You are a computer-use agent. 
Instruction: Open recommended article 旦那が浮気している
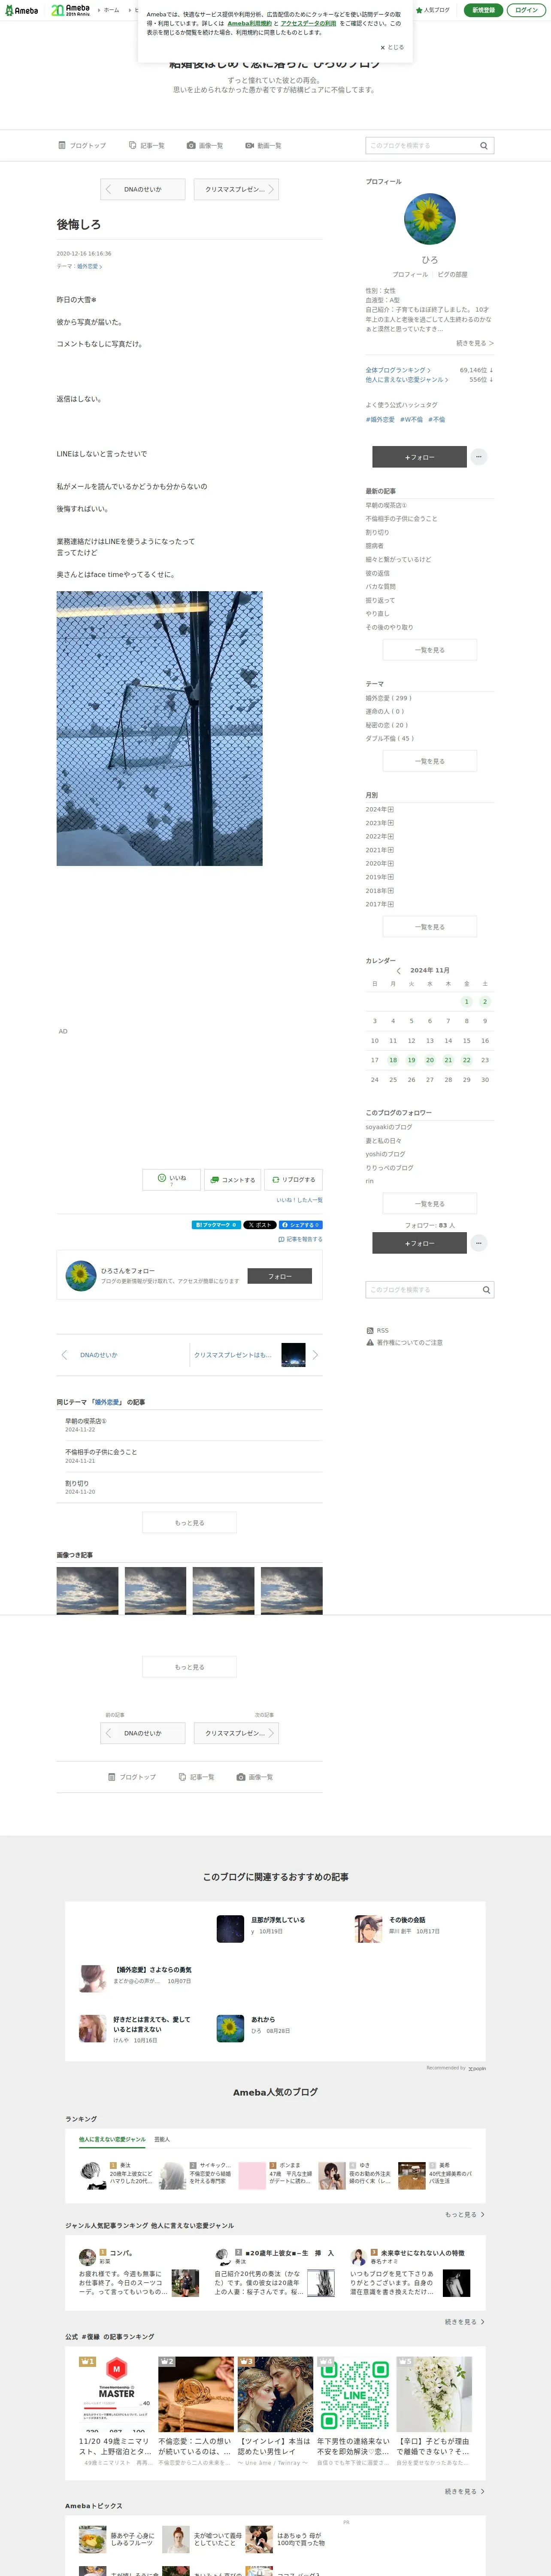(x=278, y=1920)
